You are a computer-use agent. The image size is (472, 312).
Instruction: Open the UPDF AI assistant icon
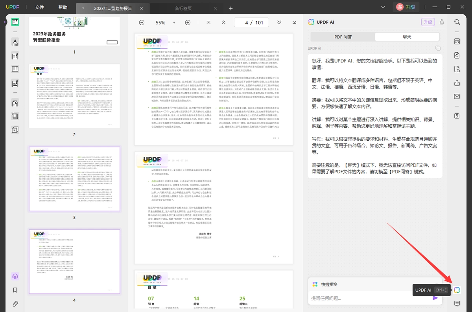[x=457, y=290]
